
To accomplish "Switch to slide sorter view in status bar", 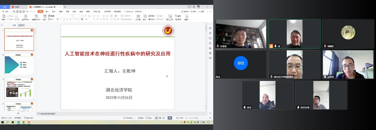I will pos(159,118).
